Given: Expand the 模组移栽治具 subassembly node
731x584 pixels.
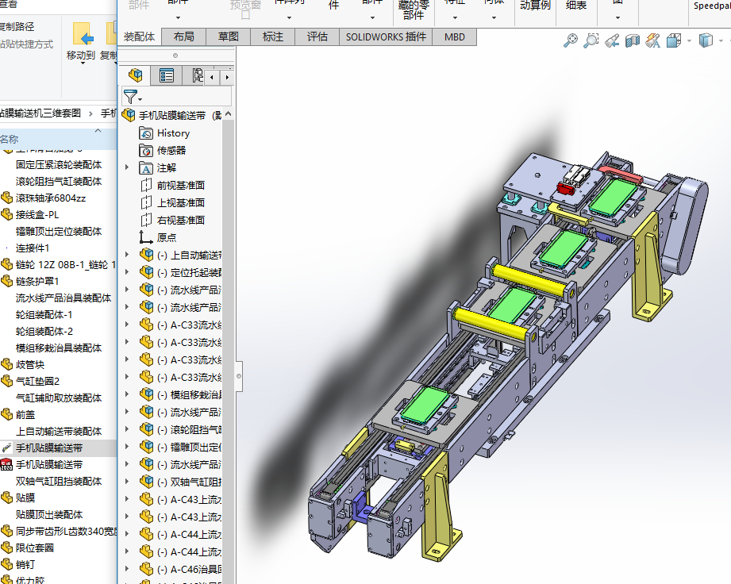Looking at the screenshot, I should click(x=127, y=394).
